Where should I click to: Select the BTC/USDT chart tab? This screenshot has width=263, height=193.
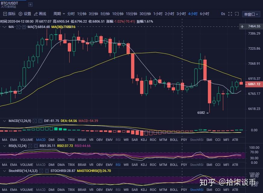9,5
